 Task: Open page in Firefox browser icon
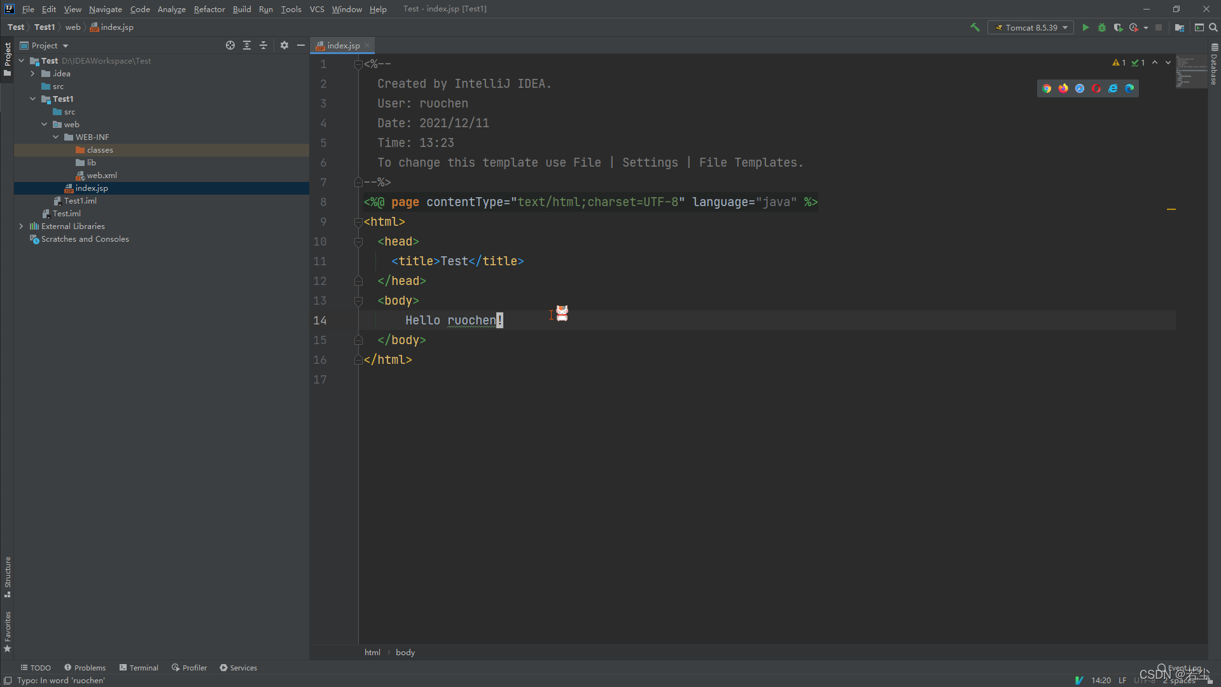1063,88
